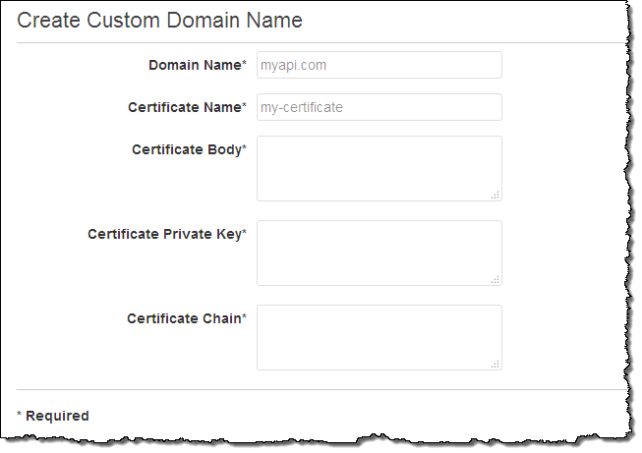Grab the Certificate Body resize handle
The image size is (642, 453).
coord(496,195)
